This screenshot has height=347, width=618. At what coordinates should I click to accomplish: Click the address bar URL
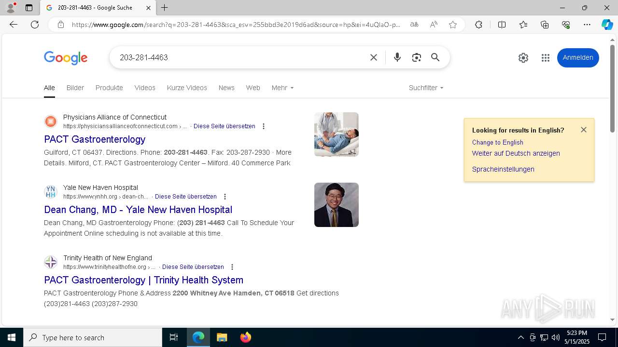click(236, 25)
